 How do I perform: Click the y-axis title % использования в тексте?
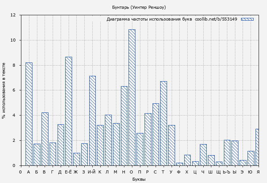[4, 90]
